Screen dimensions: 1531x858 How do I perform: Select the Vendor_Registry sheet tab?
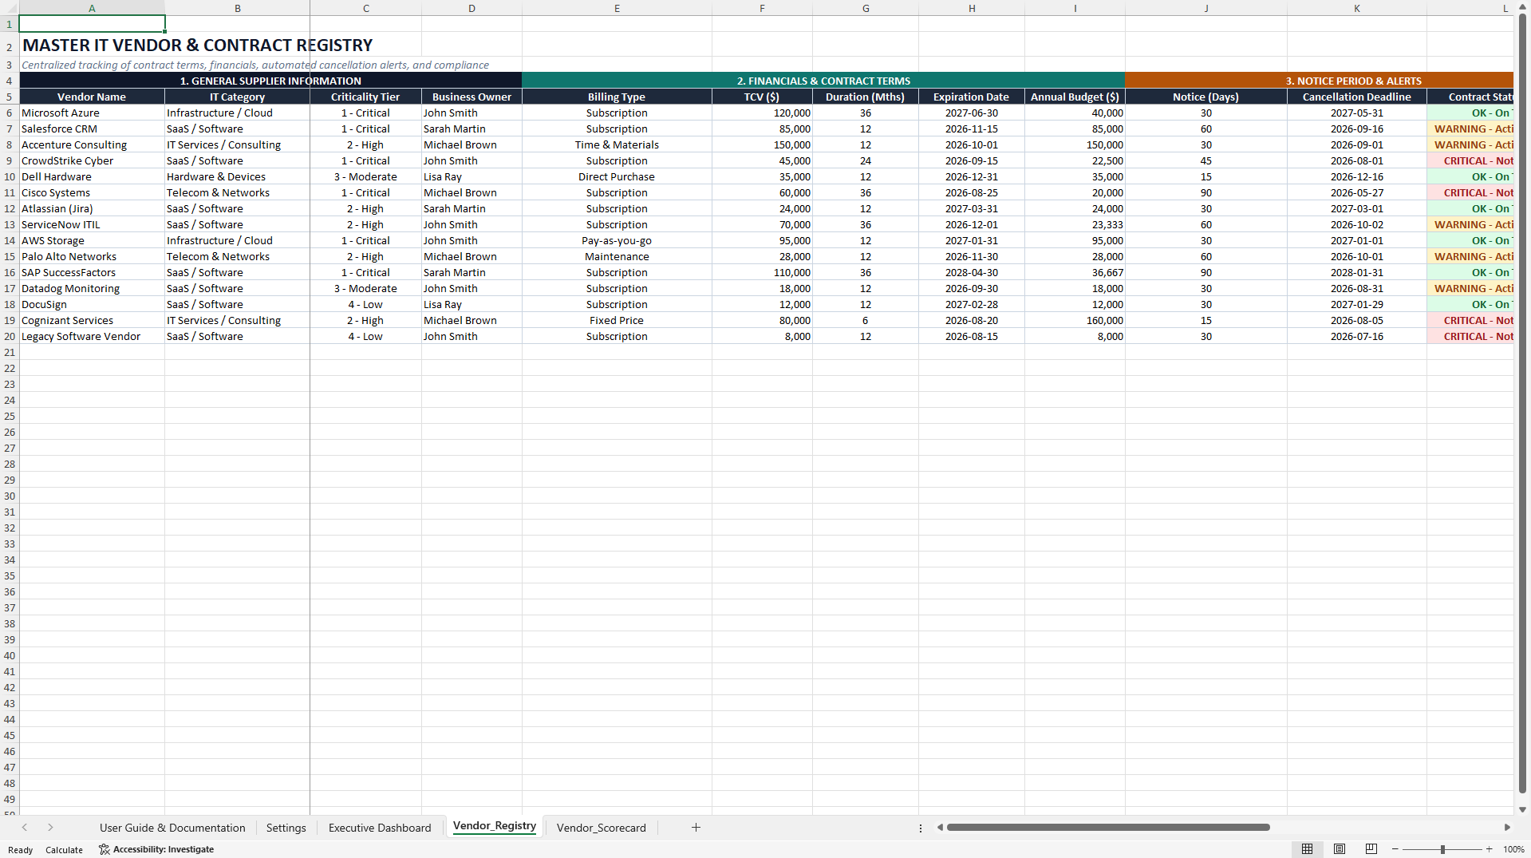tap(495, 826)
